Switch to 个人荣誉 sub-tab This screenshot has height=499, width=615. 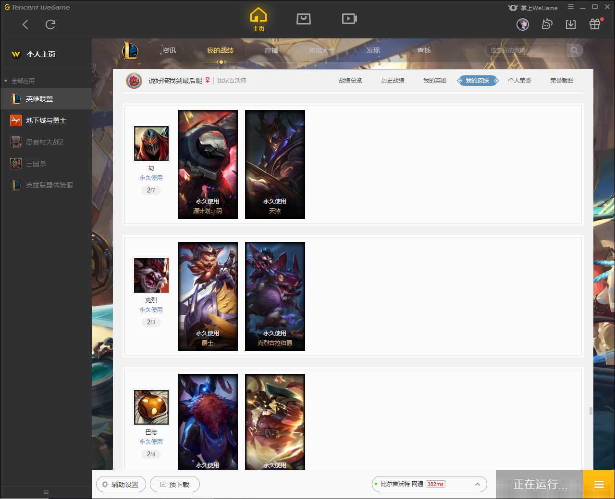tap(520, 81)
